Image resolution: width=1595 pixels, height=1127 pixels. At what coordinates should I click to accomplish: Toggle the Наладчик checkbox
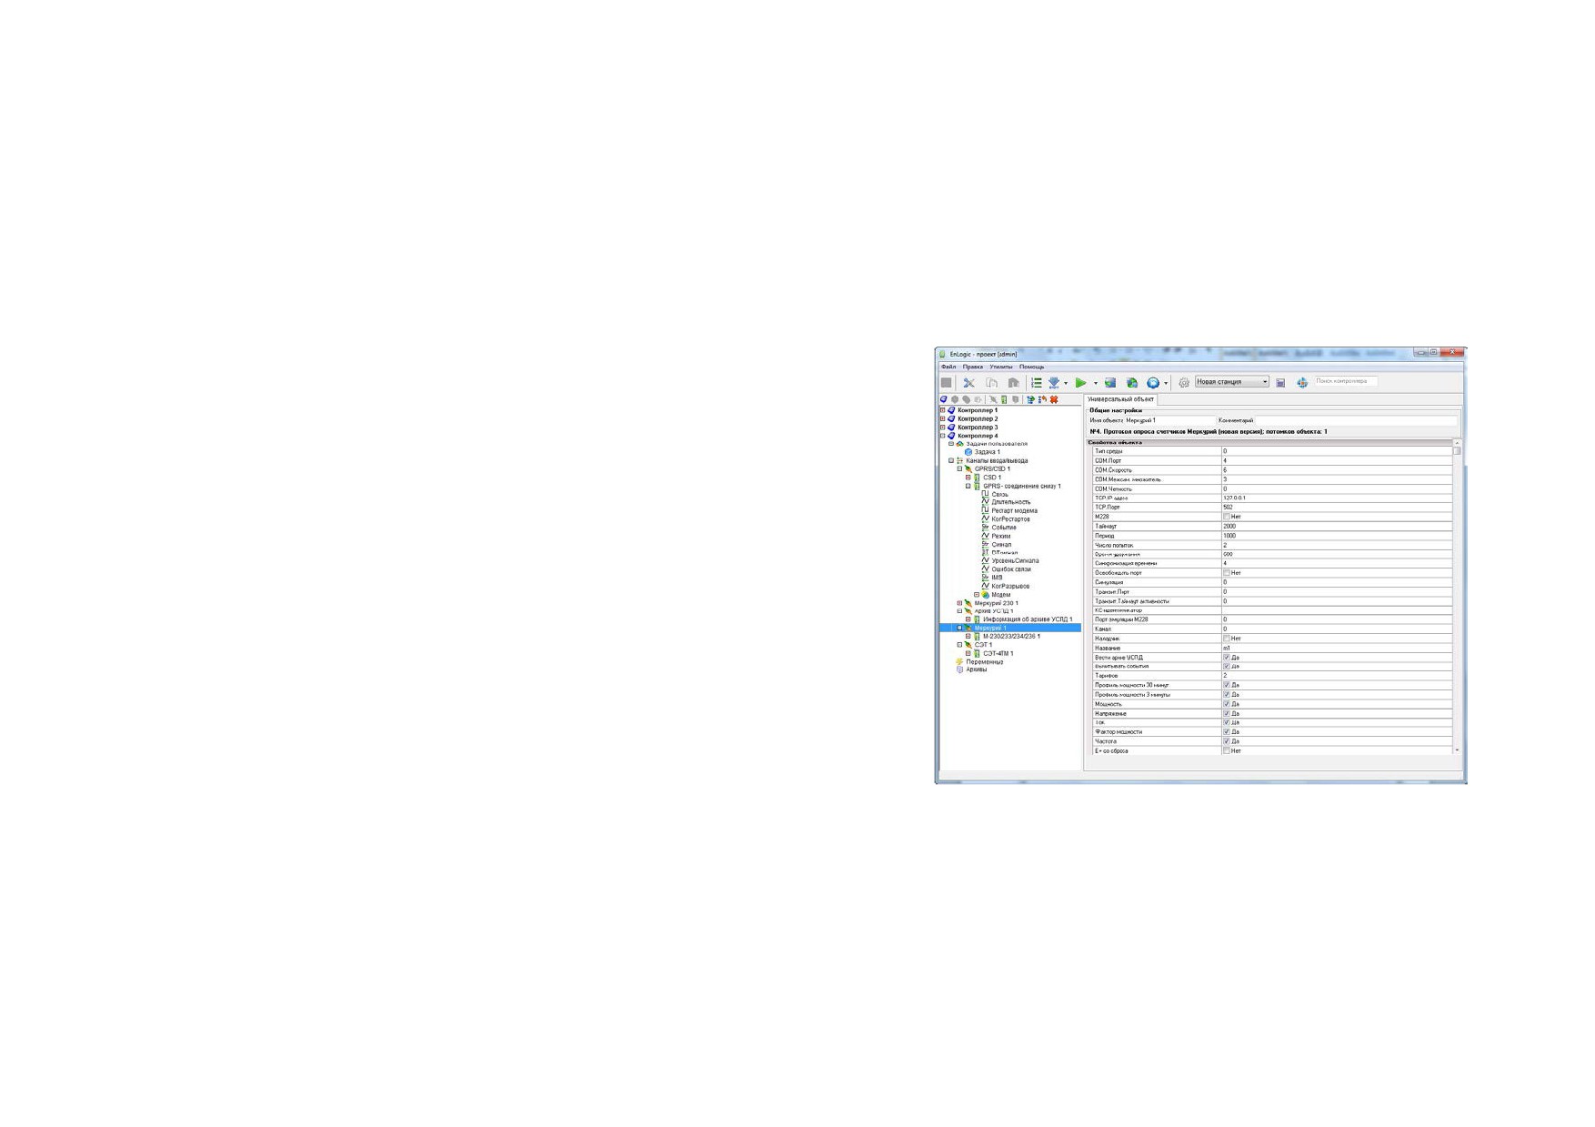click(x=1226, y=639)
